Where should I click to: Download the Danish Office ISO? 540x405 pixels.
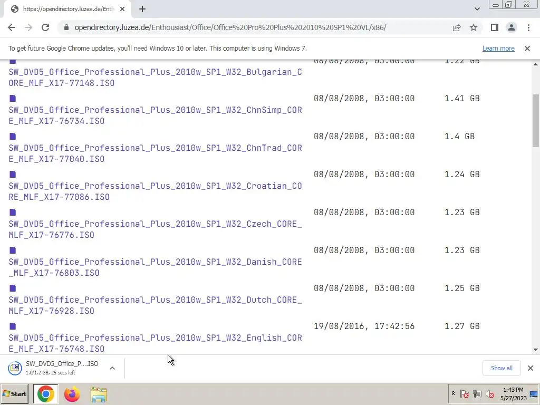pyautogui.click(x=156, y=267)
